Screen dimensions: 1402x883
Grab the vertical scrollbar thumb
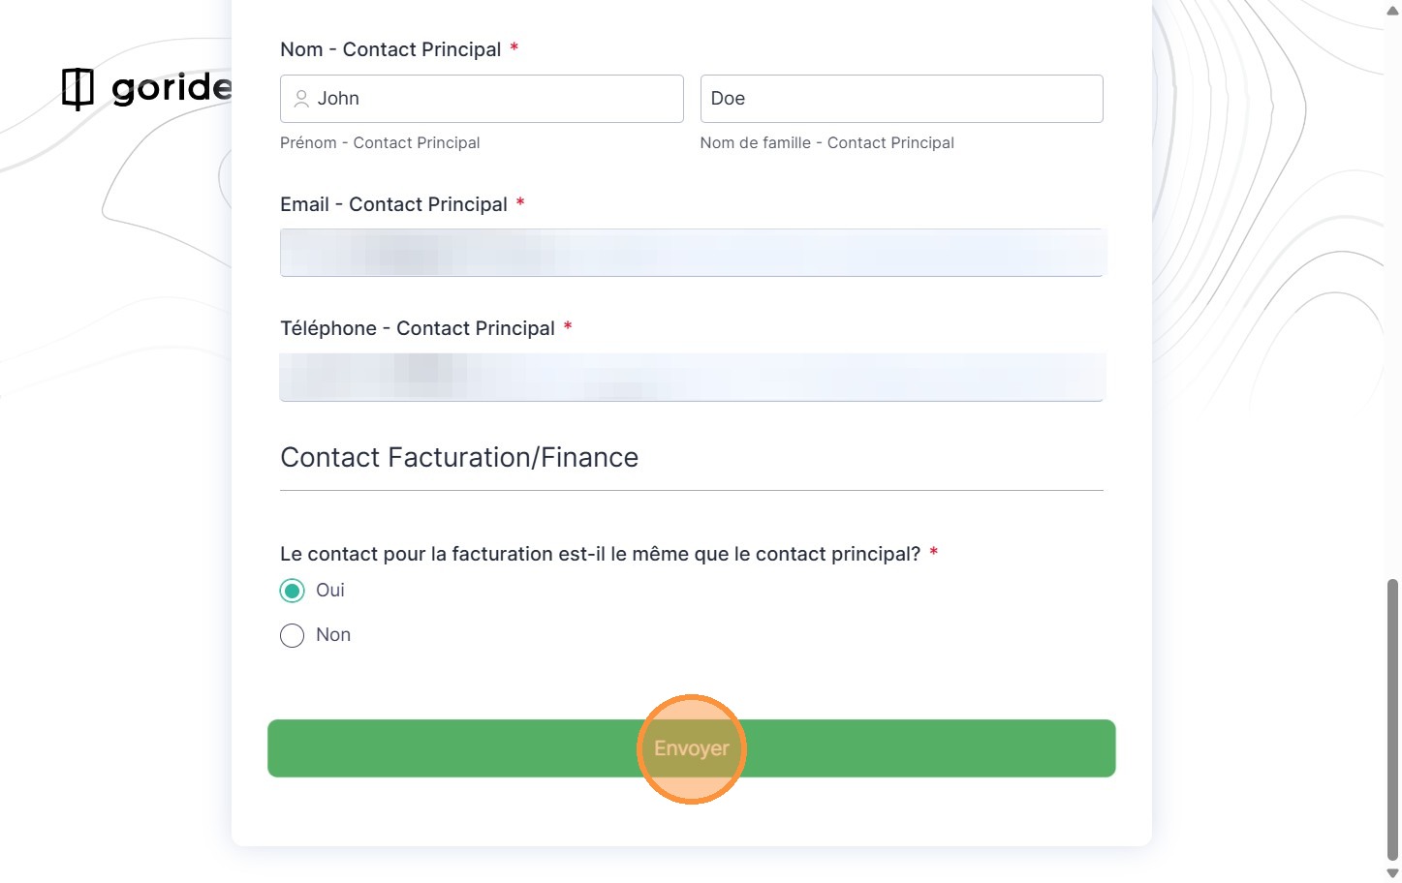pyautogui.click(x=1392, y=716)
